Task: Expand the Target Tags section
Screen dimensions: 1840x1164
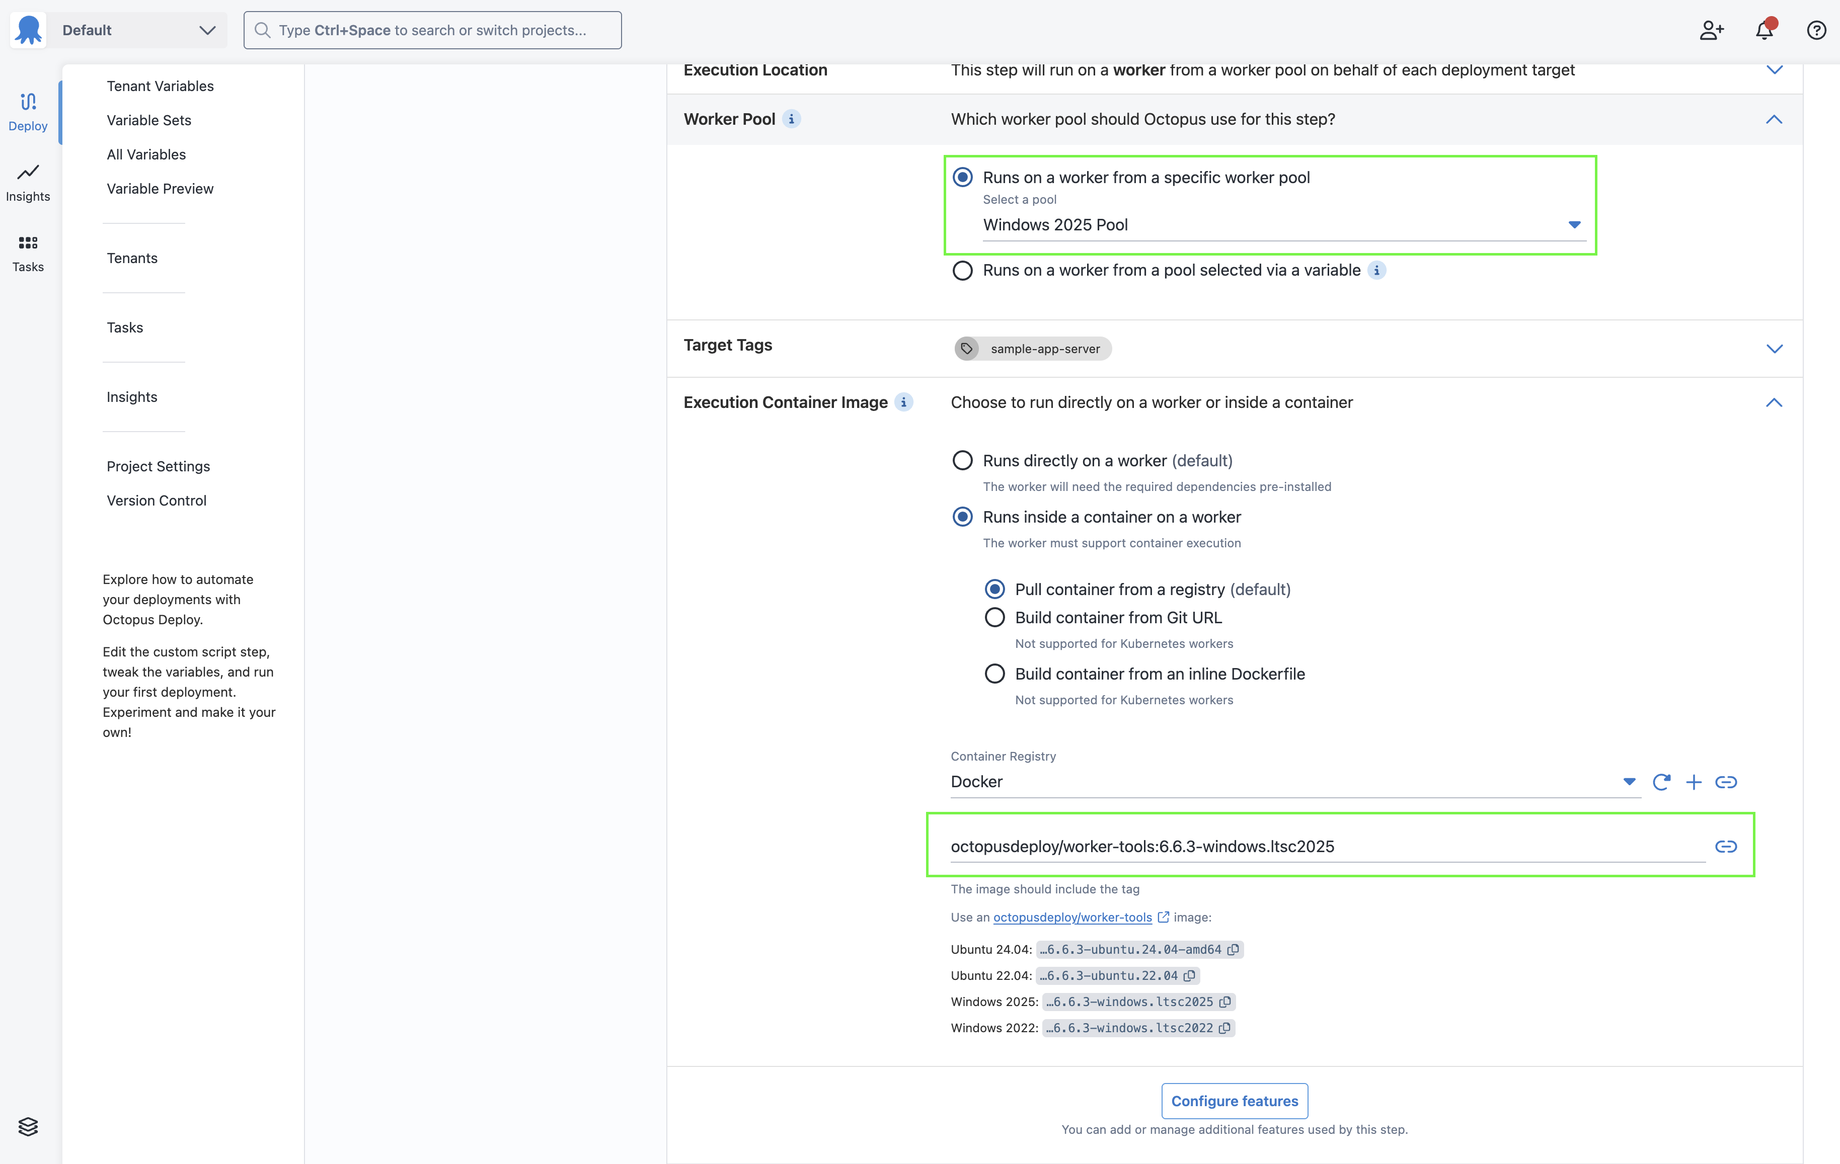Action: [1774, 349]
